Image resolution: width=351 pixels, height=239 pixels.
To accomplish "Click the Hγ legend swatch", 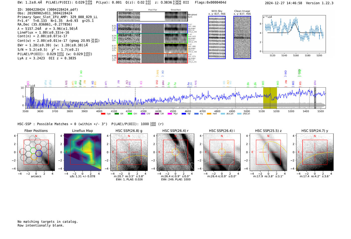I will [196, 114].
